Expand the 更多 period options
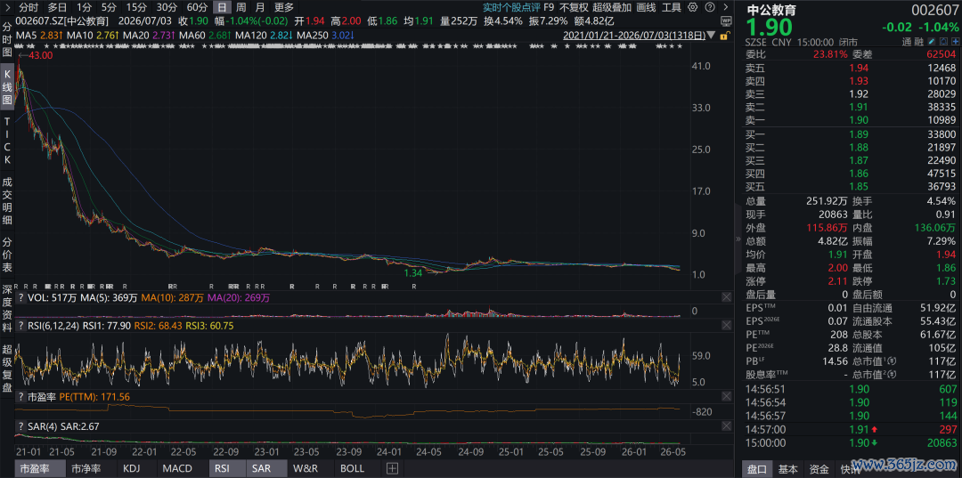Viewport: 962px width, 478px height. [x=284, y=8]
